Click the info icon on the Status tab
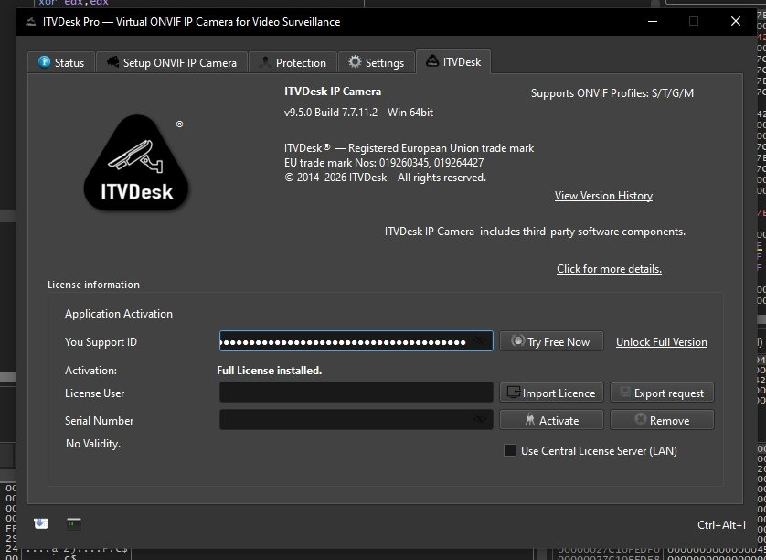The width and height of the screenshot is (766, 560). [44, 62]
